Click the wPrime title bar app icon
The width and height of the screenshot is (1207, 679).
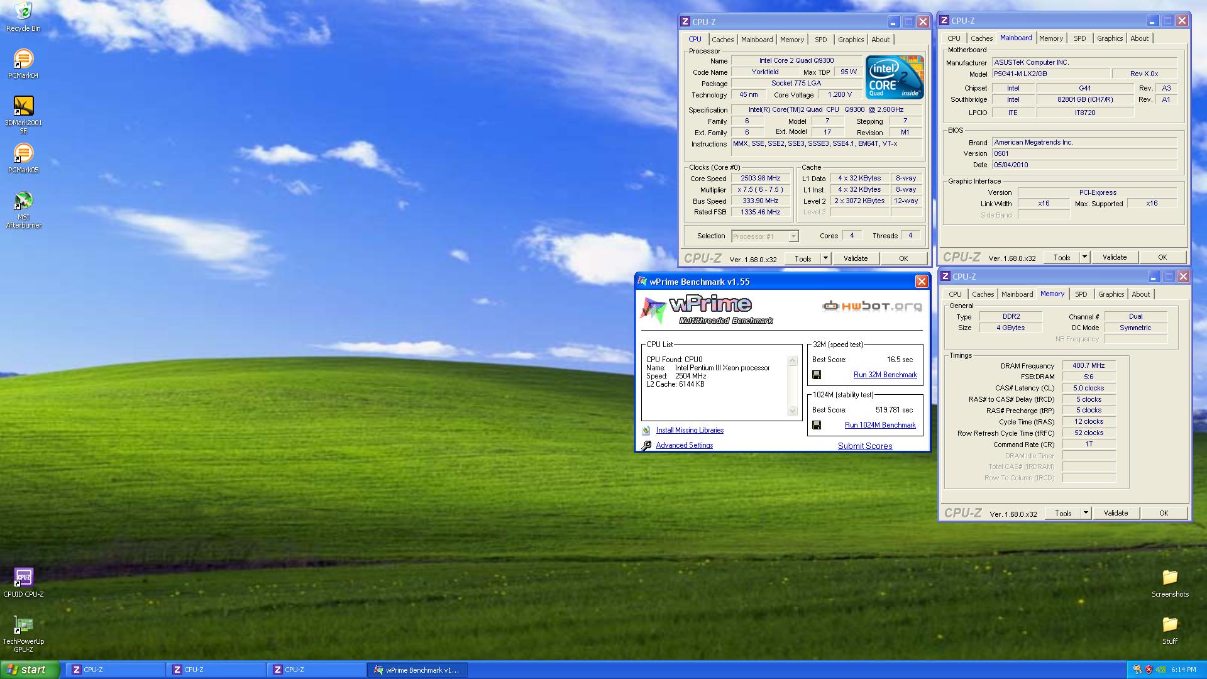click(642, 282)
